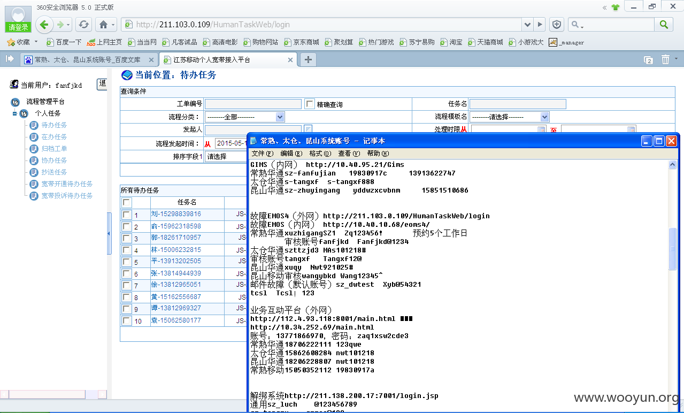Screen dimensions: 684x413
Task: Collapse the 个人任务 tree node
Action: click(x=14, y=113)
